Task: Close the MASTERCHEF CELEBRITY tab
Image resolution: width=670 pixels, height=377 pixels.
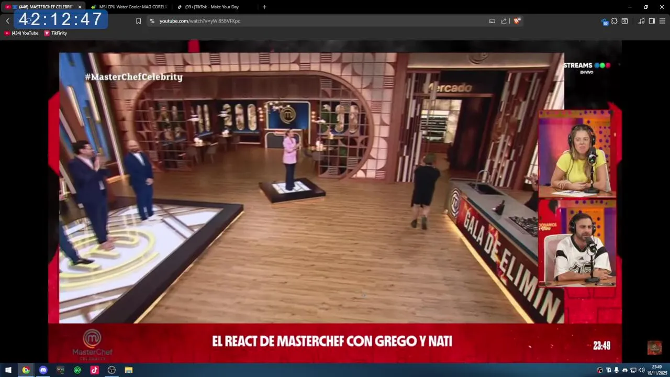Action: click(80, 7)
